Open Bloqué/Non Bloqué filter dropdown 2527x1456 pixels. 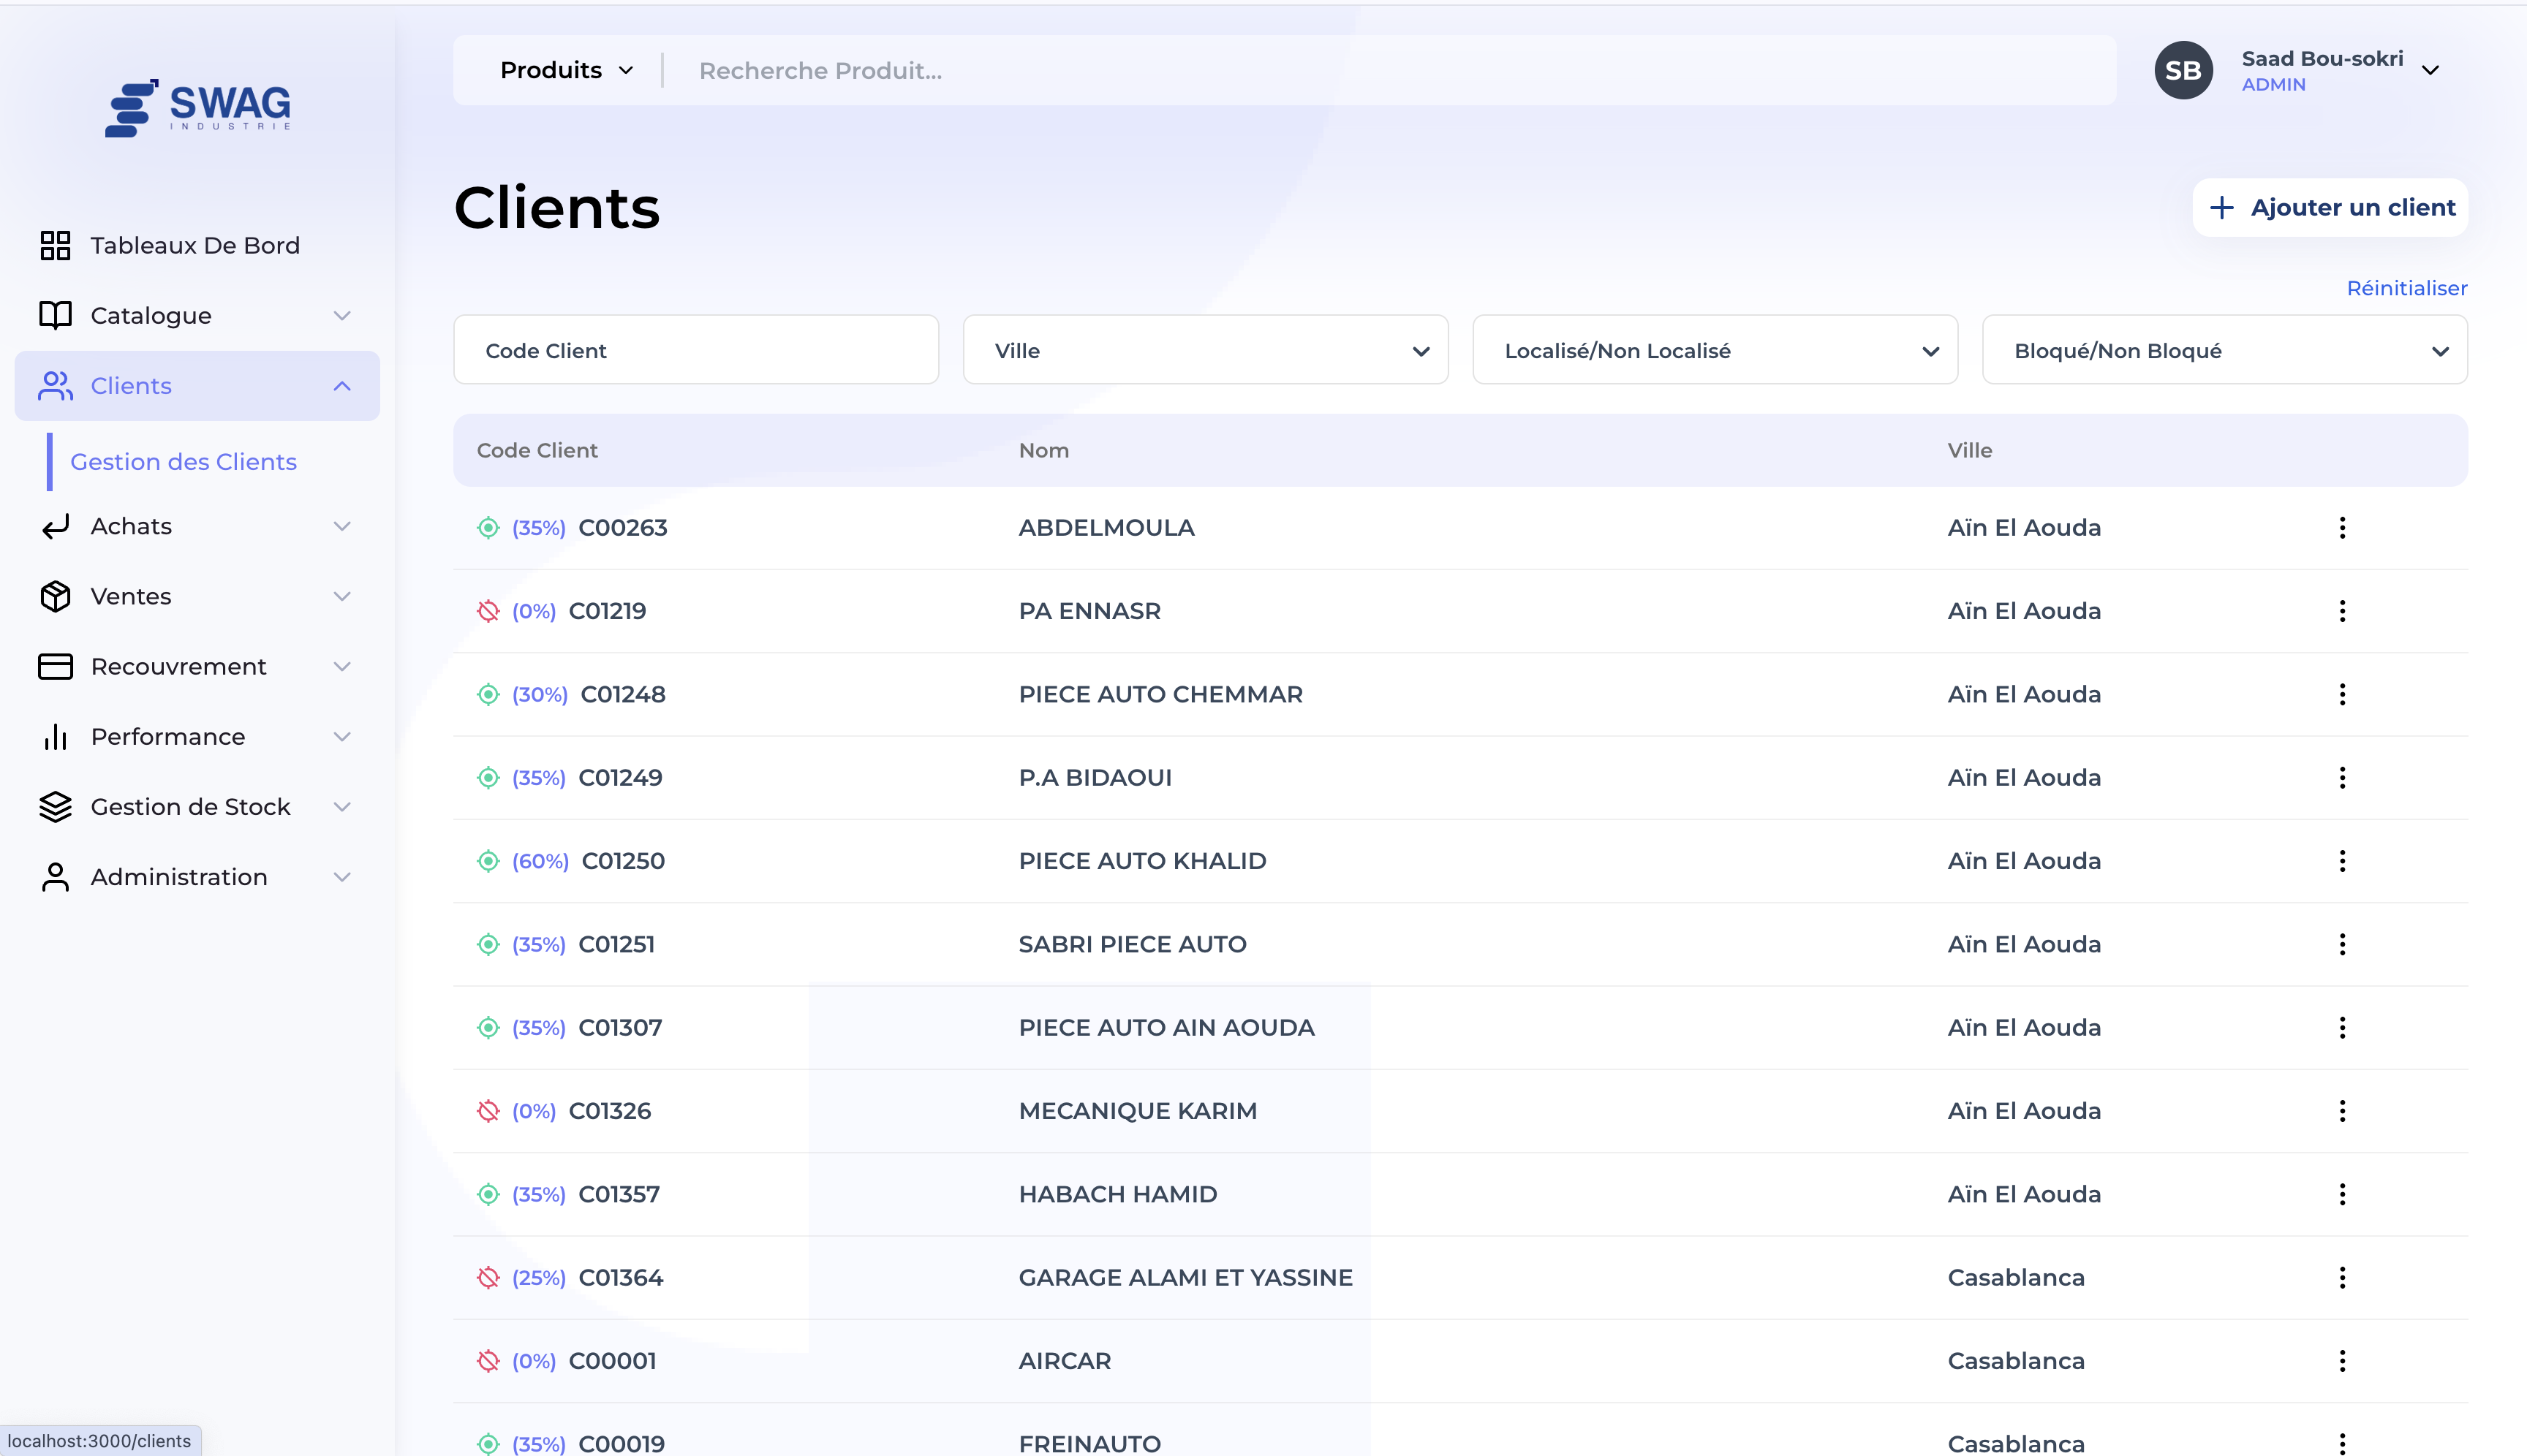2224,351
